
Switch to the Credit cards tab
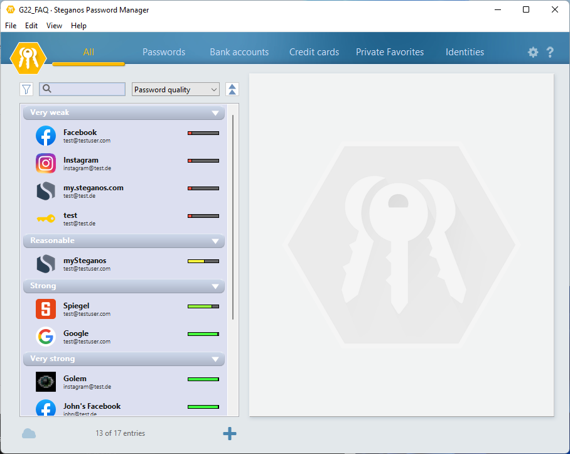pyautogui.click(x=314, y=52)
